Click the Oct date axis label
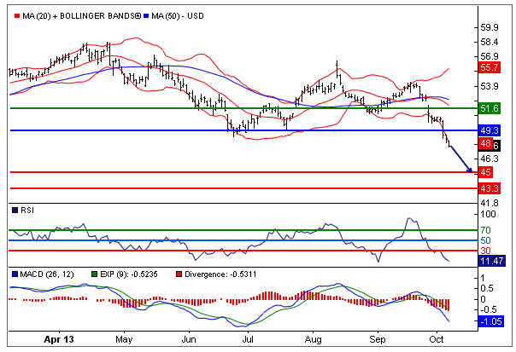The height and width of the screenshot is (352, 516). tap(437, 339)
